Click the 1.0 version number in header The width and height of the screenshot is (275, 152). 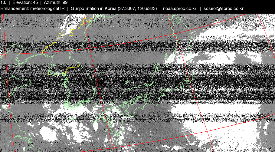point(3,2)
